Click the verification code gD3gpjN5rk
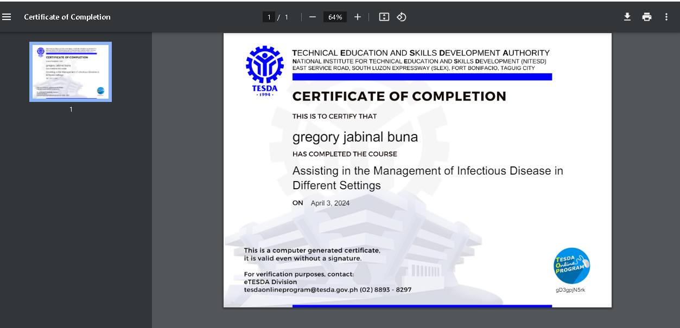The height and width of the screenshot is (328, 680). pyautogui.click(x=570, y=290)
